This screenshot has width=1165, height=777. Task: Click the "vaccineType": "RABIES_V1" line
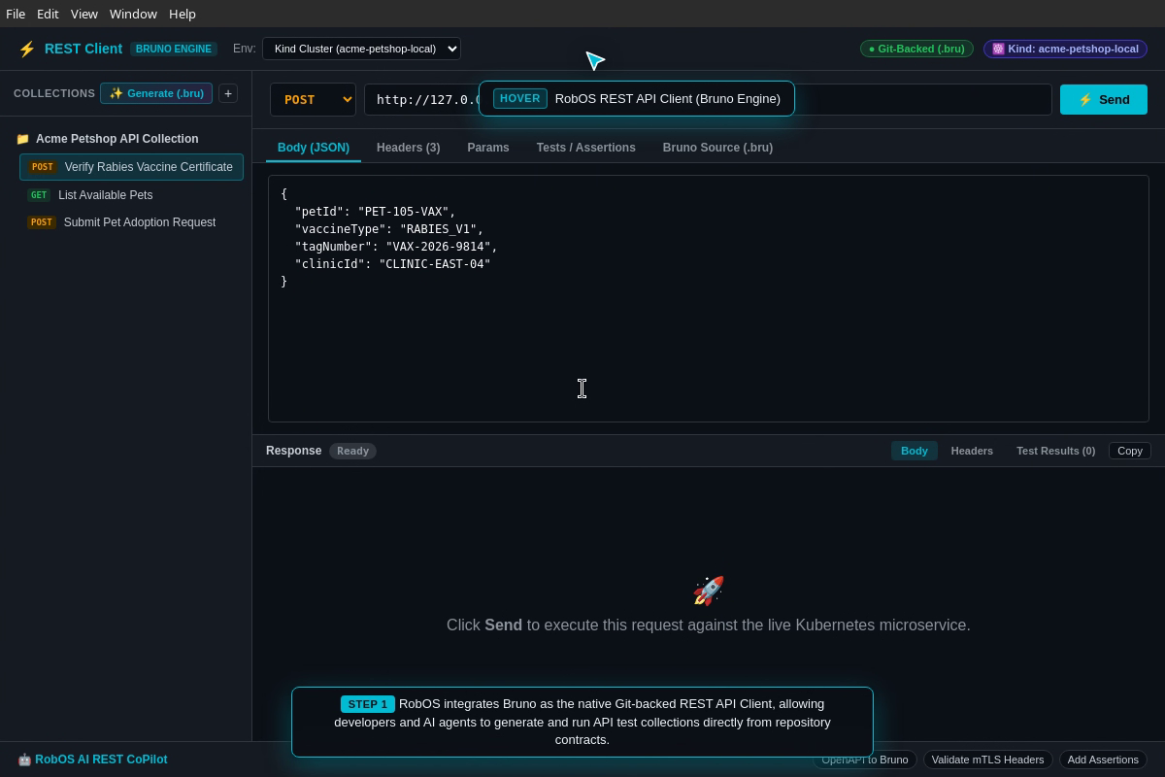388,229
